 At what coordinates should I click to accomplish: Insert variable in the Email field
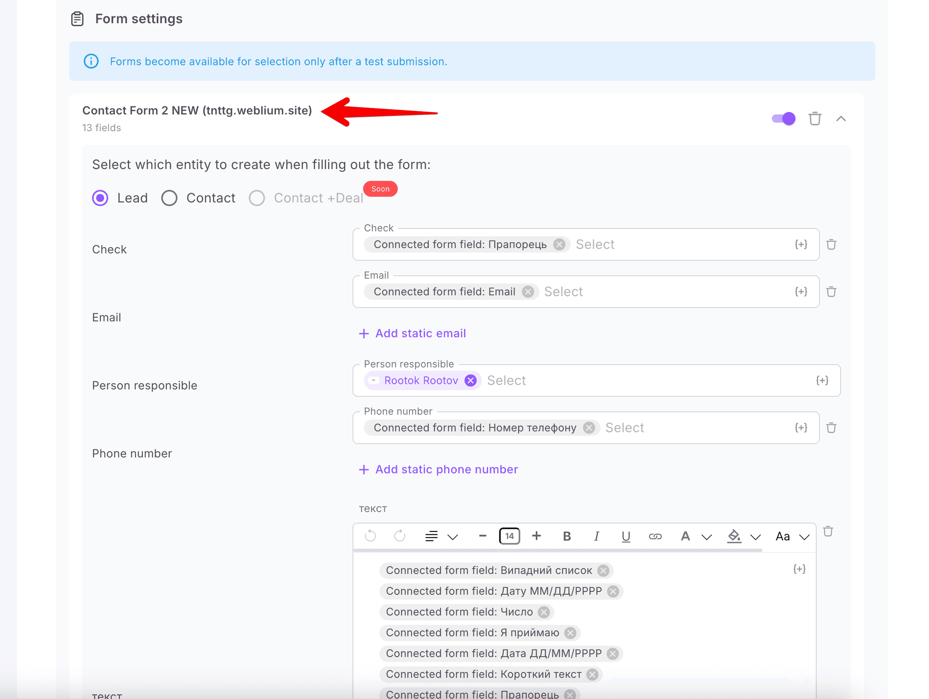(x=801, y=292)
